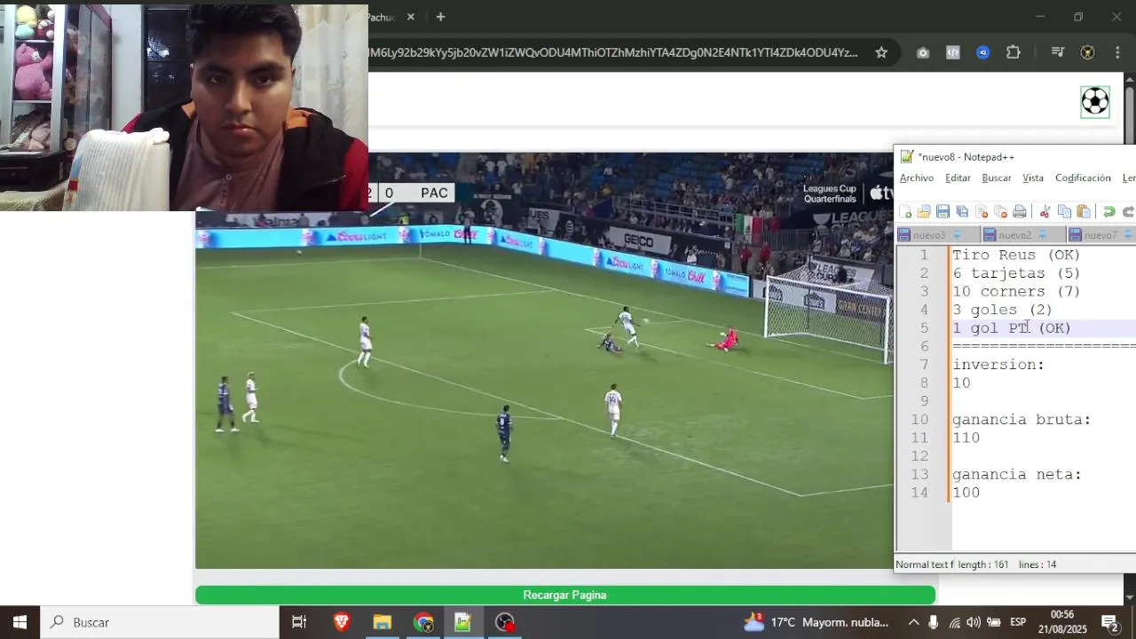This screenshot has width=1136, height=639.
Task: Click the New file icon in Notepad++
Action: (905, 211)
